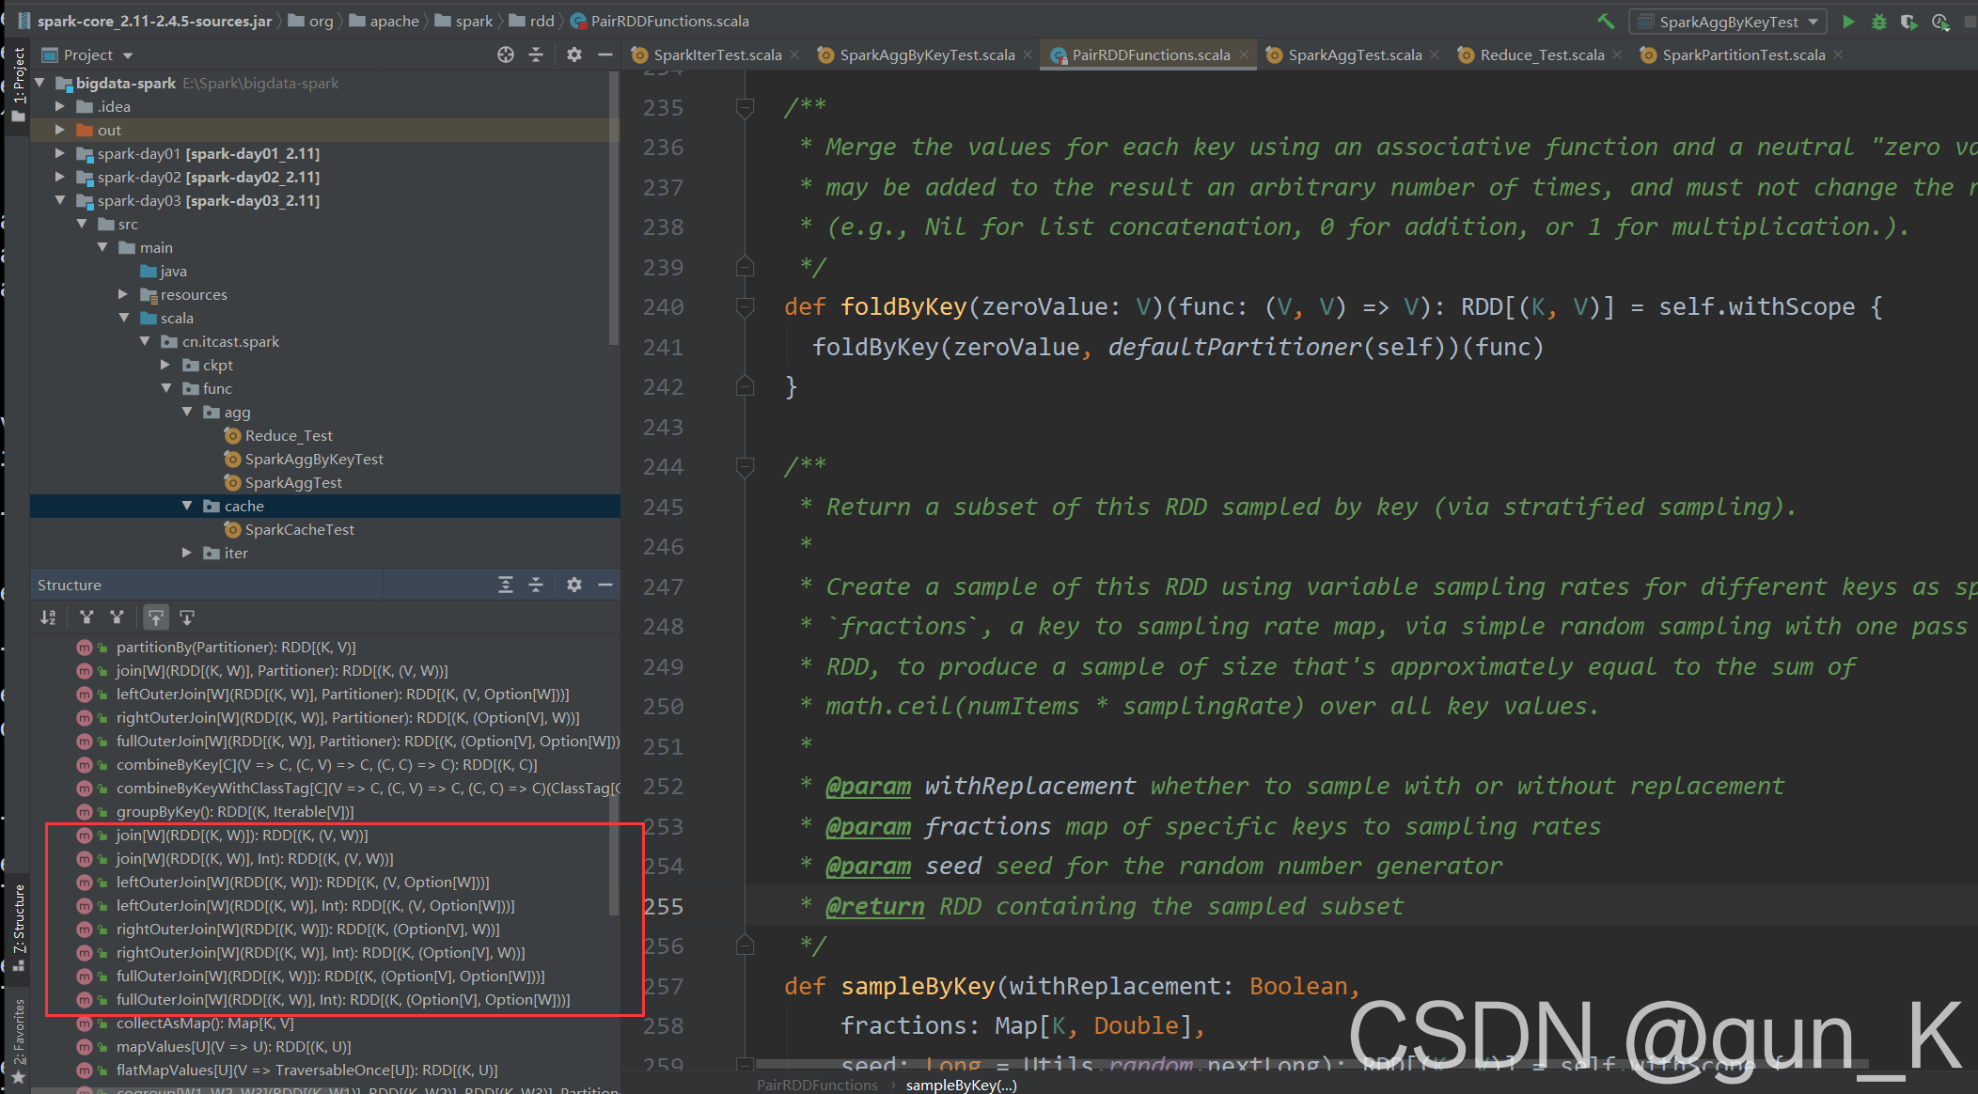Image resolution: width=1978 pixels, height=1094 pixels.
Task: Expand all in the Structure panel
Action: pyautogui.click(x=506, y=585)
